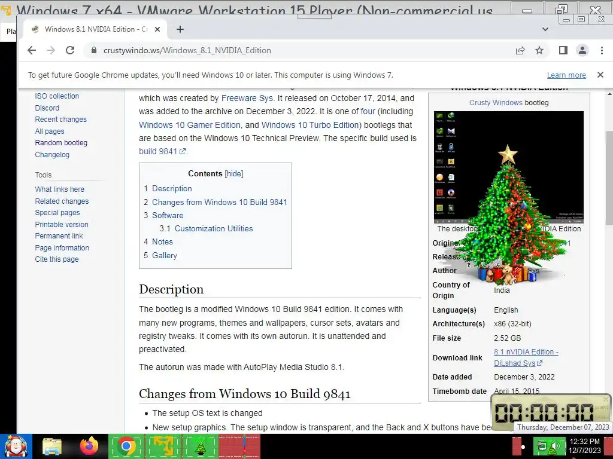Open Learn more about Chrome updates
Image resolution: width=613 pixels, height=459 pixels.
(x=566, y=75)
